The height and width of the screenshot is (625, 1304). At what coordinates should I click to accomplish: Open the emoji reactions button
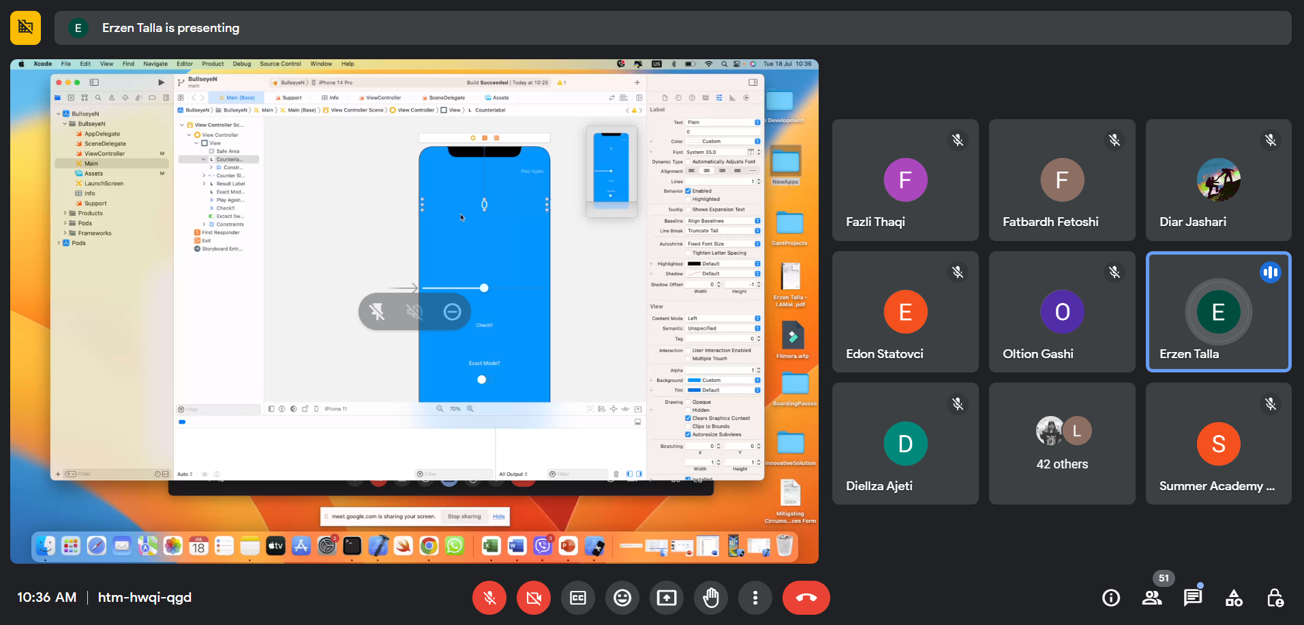click(x=622, y=598)
